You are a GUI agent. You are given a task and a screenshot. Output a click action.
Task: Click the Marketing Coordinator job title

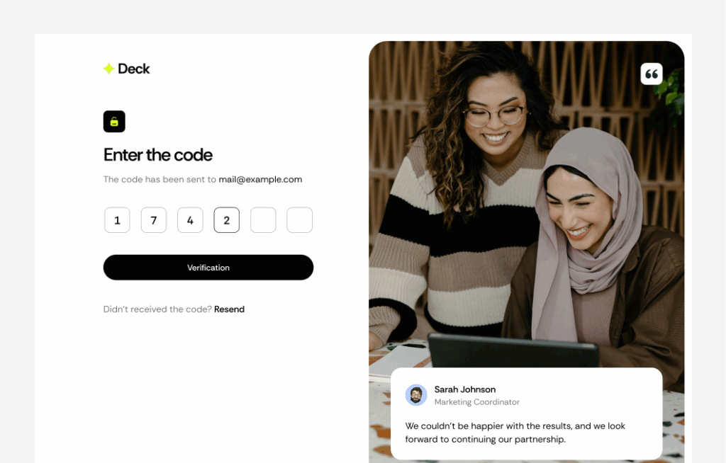click(x=477, y=402)
